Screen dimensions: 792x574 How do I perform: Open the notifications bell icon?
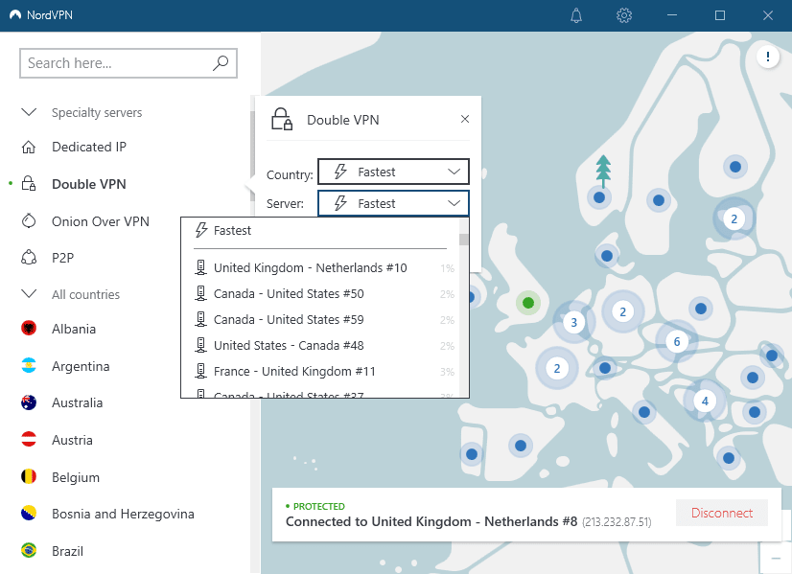click(576, 15)
